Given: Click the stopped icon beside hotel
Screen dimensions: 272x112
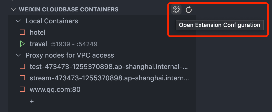Looking at the screenshot, I should click(22, 32).
